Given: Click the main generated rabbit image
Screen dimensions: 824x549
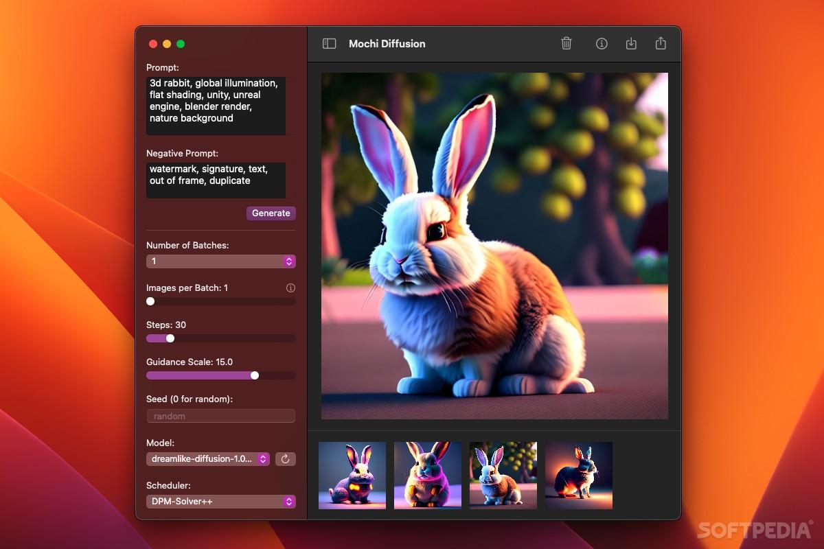Looking at the screenshot, I should point(494,246).
